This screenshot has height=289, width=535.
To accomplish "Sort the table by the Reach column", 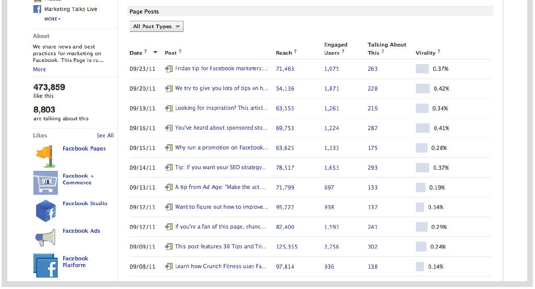I will (284, 53).
